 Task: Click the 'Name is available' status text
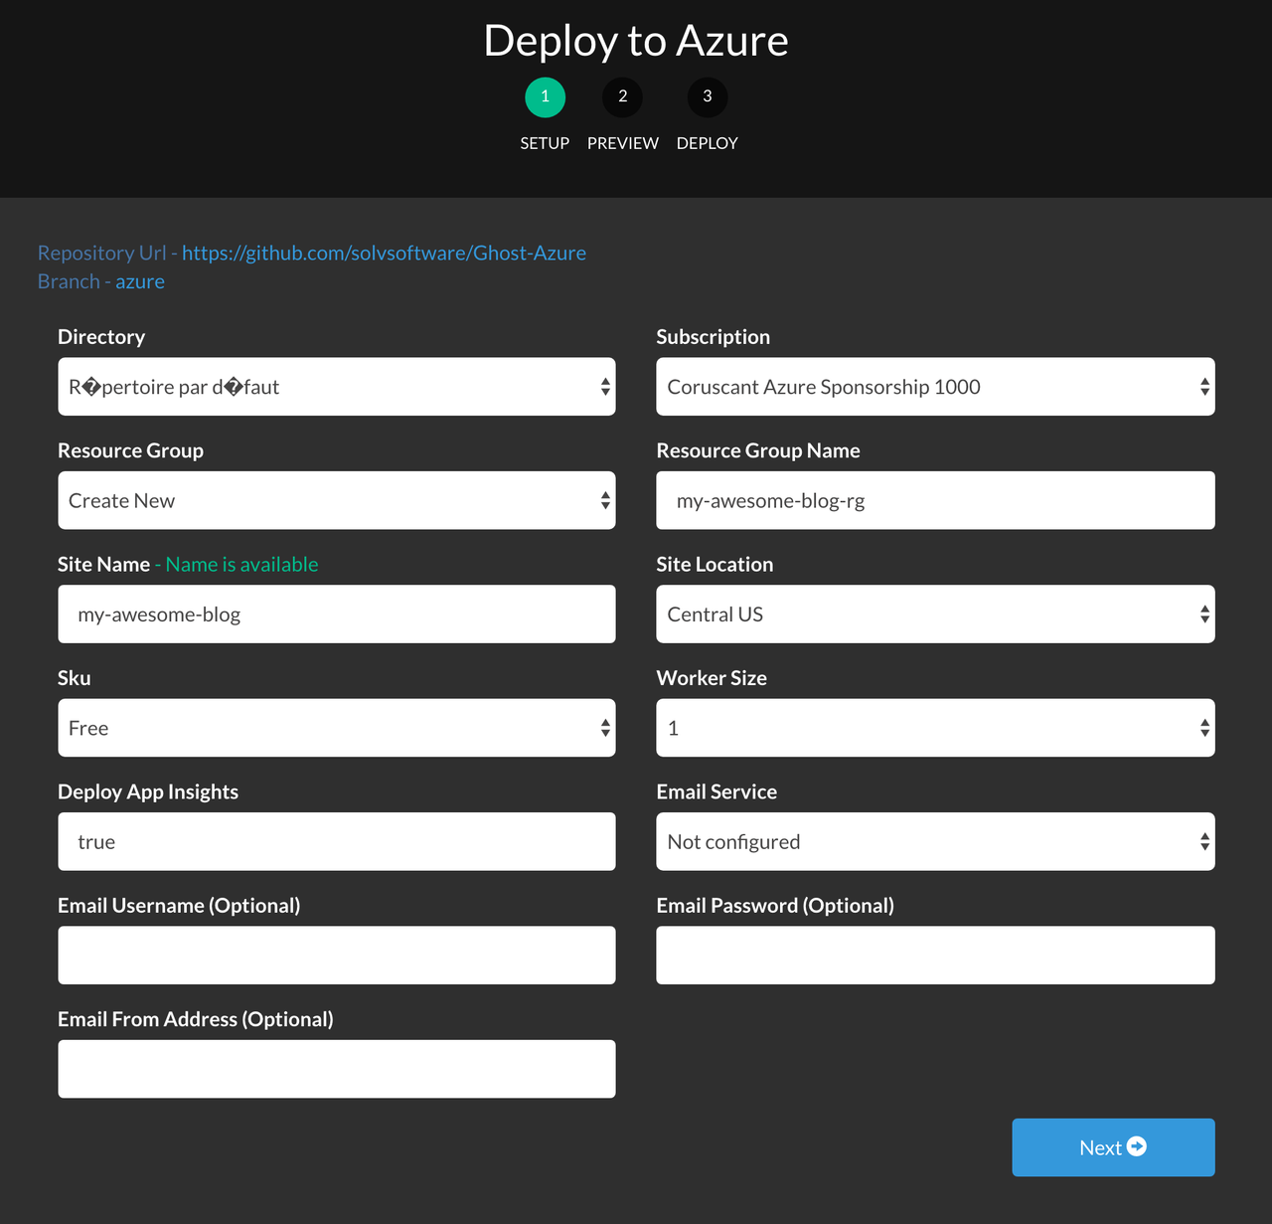(241, 564)
